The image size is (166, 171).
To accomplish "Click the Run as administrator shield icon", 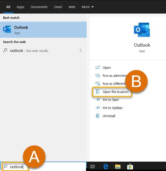I will click(x=98, y=76).
